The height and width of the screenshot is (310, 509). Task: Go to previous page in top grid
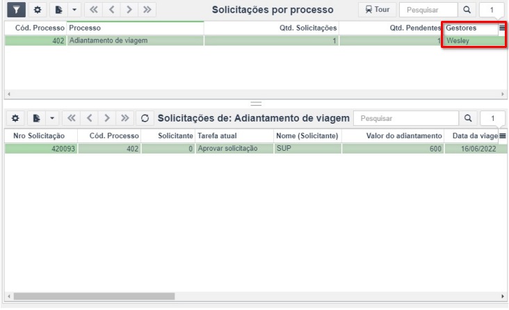[x=112, y=10]
